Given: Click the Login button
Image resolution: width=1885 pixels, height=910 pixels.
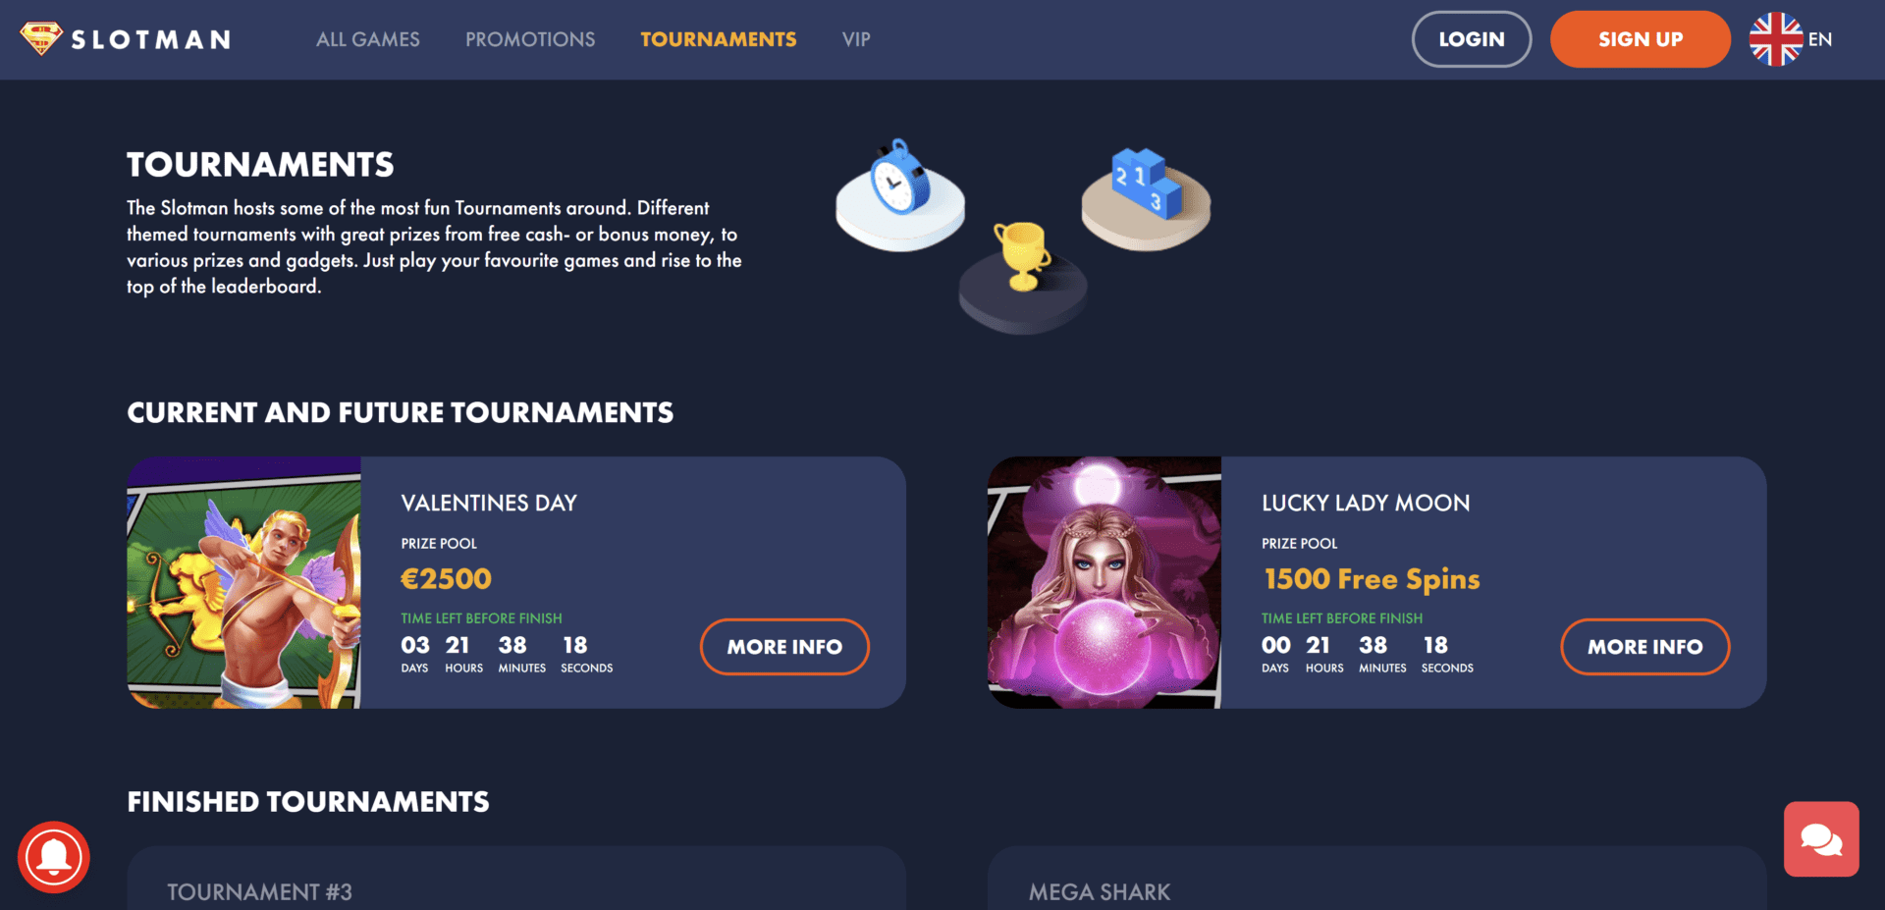Looking at the screenshot, I should coord(1472,39).
